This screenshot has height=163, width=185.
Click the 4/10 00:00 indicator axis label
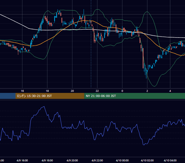click(x=122, y=160)
